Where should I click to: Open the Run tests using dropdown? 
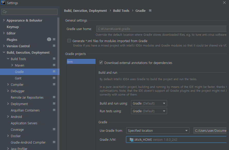[149, 111]
